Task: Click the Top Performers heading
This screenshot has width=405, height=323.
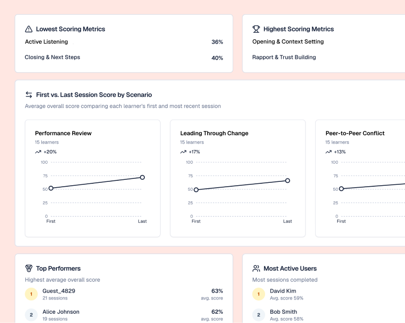Action: tap(58, 269)
